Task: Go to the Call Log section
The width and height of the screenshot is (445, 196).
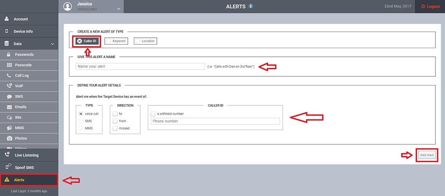Action: [x=29, y=75]
